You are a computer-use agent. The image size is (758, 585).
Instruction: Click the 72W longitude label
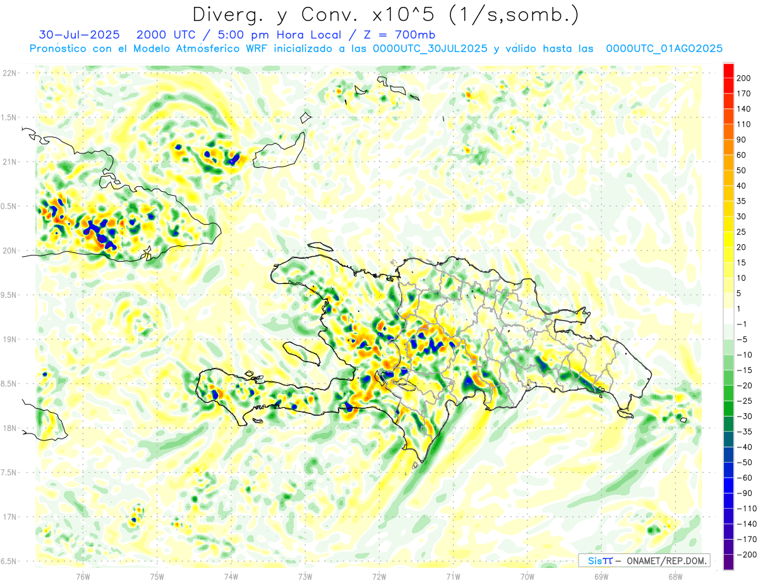[x=379, y=576]
